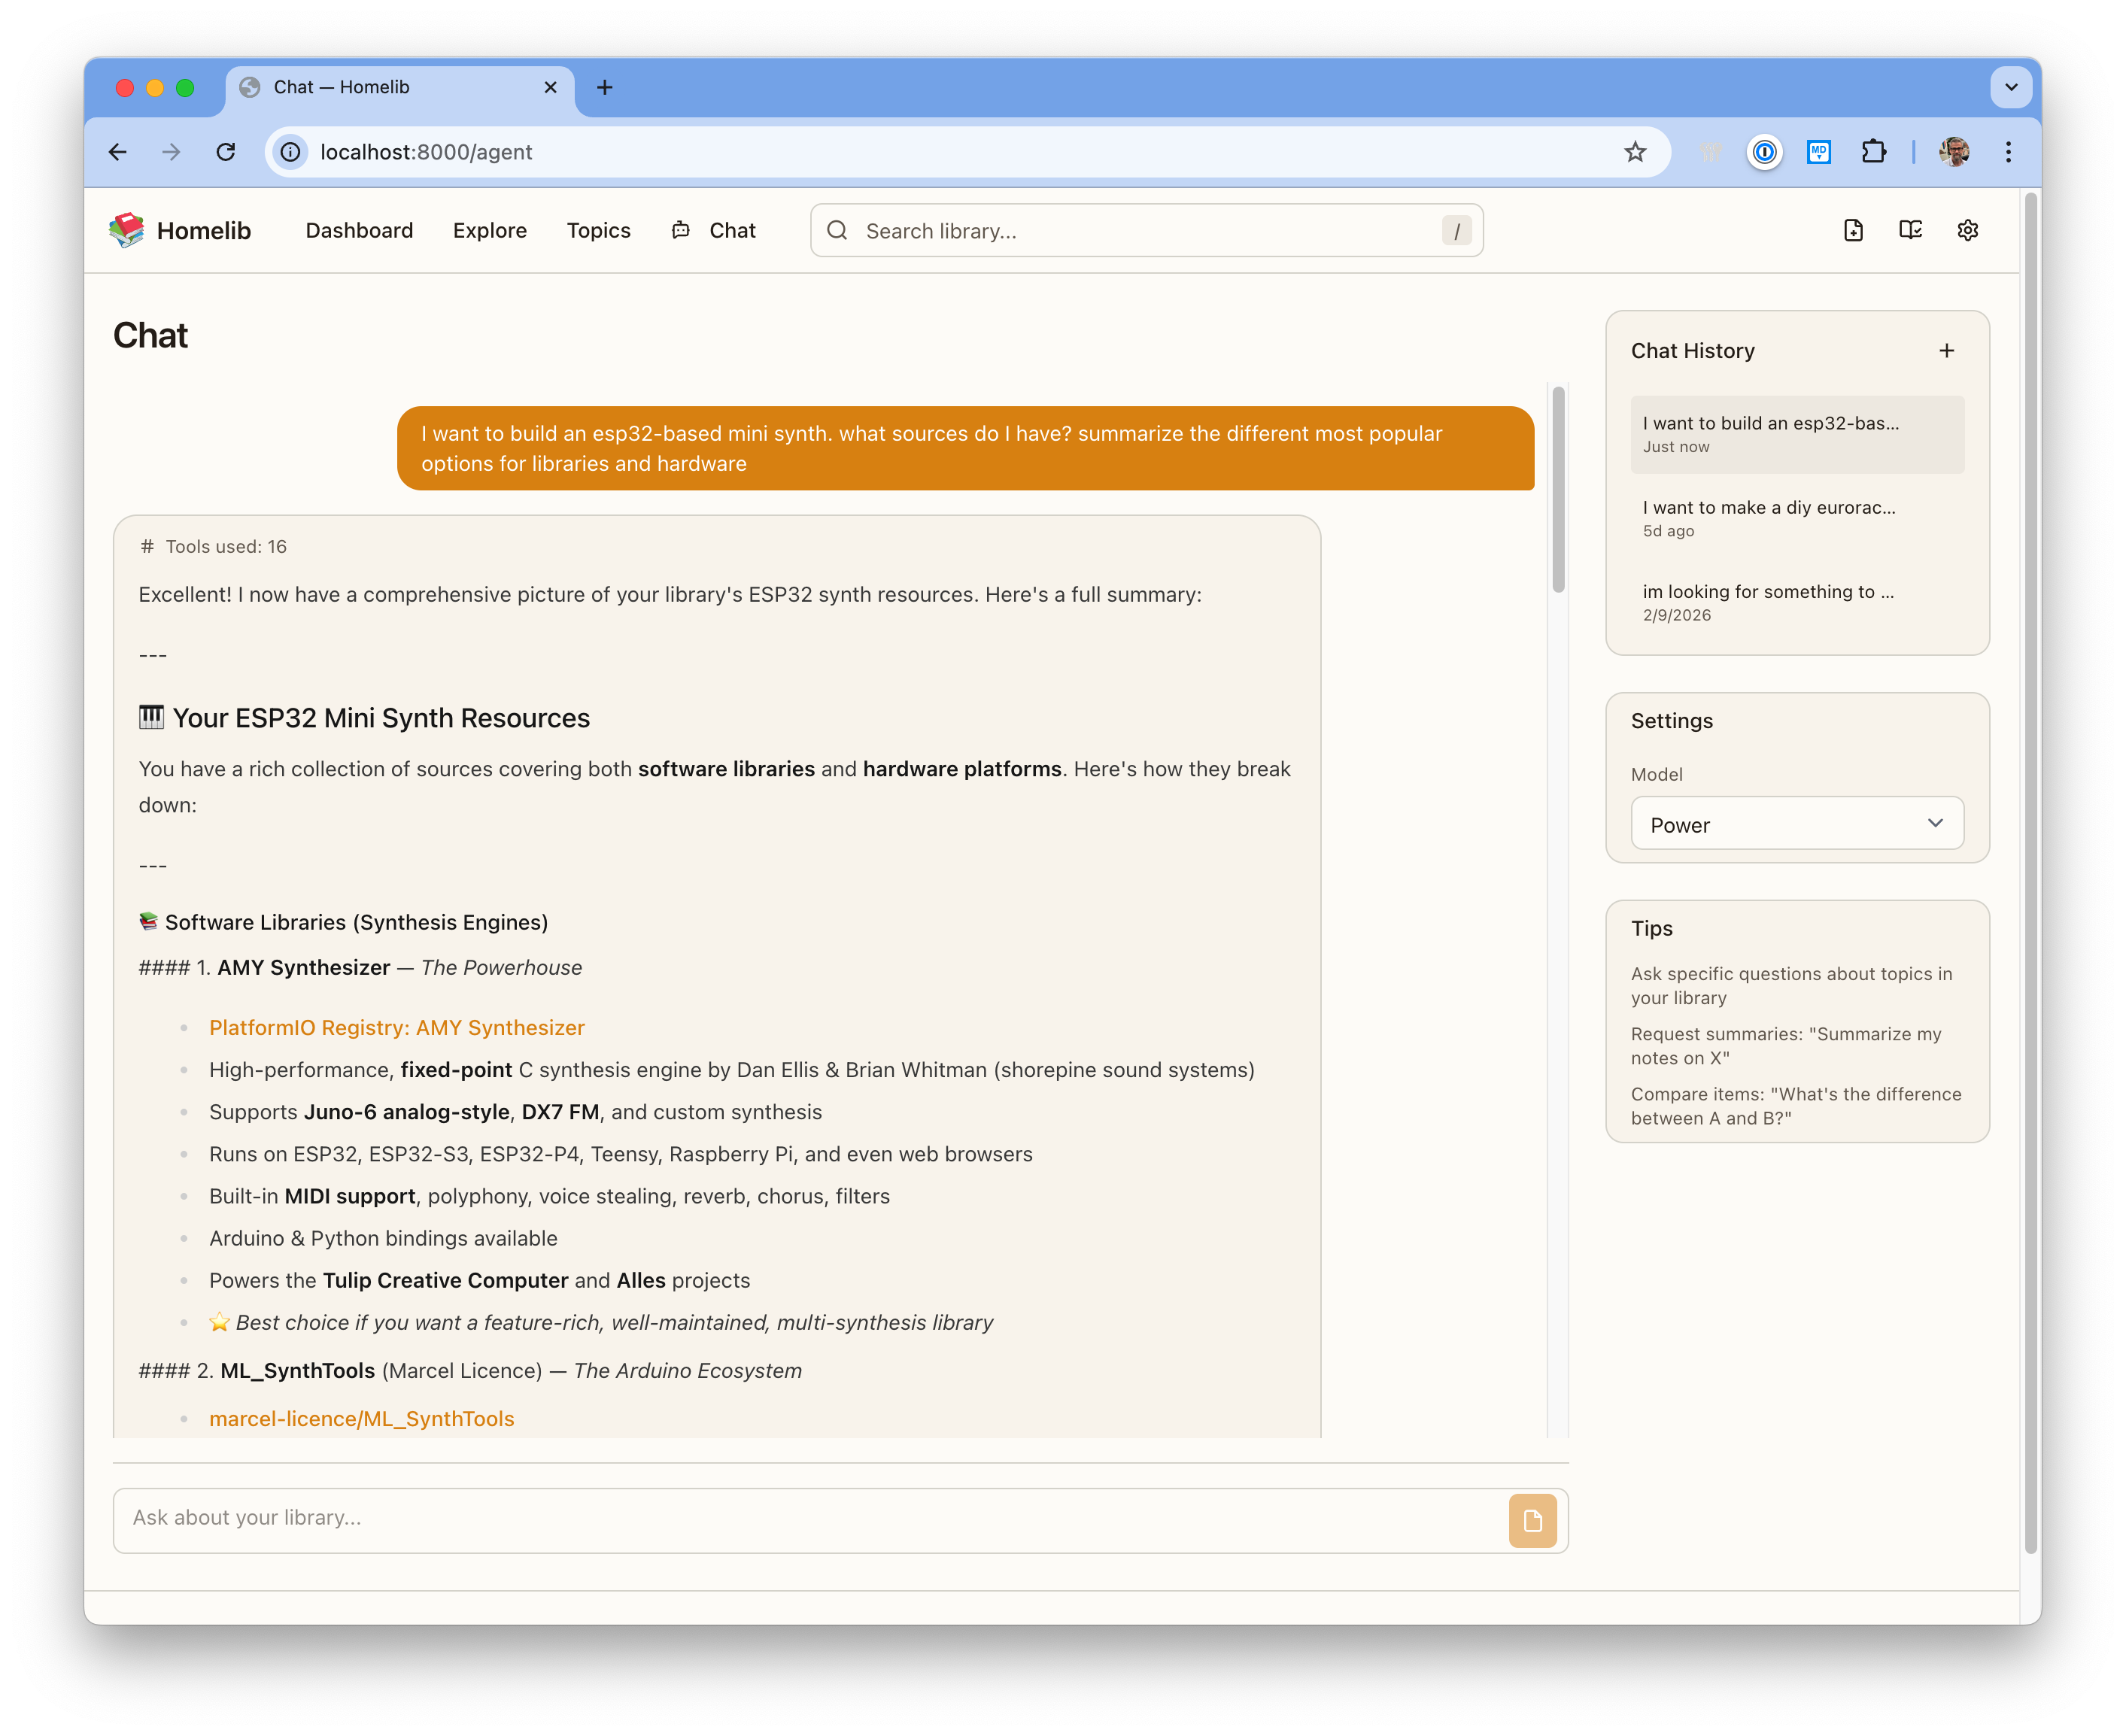Viewport: 2126px width, 1736px height.
Task: Open Chrome three-dot menu
Action: coord(2008,152)
